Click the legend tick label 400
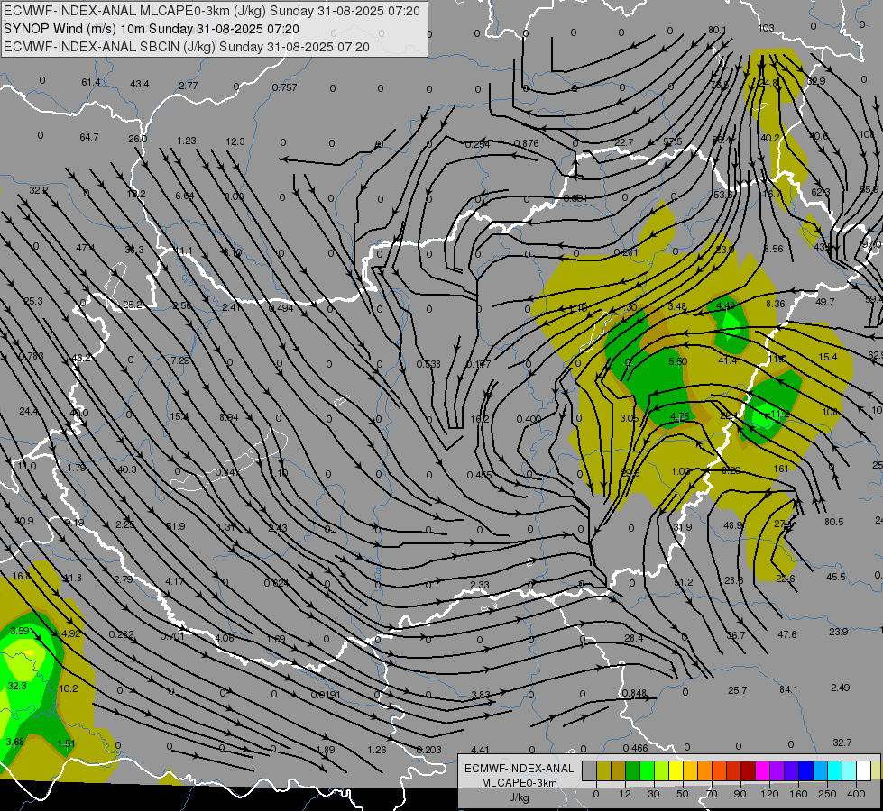This screenshot has width=883, height=811. [856, 794]
